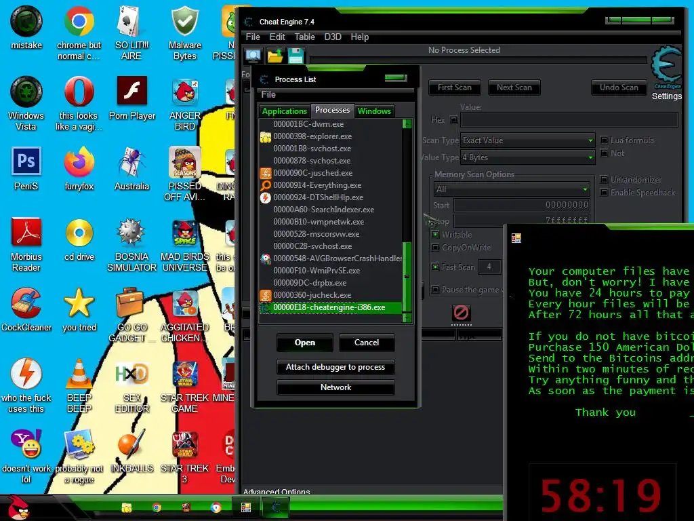
Task: Click the Undo Scan button
Action: click(619, 88)
